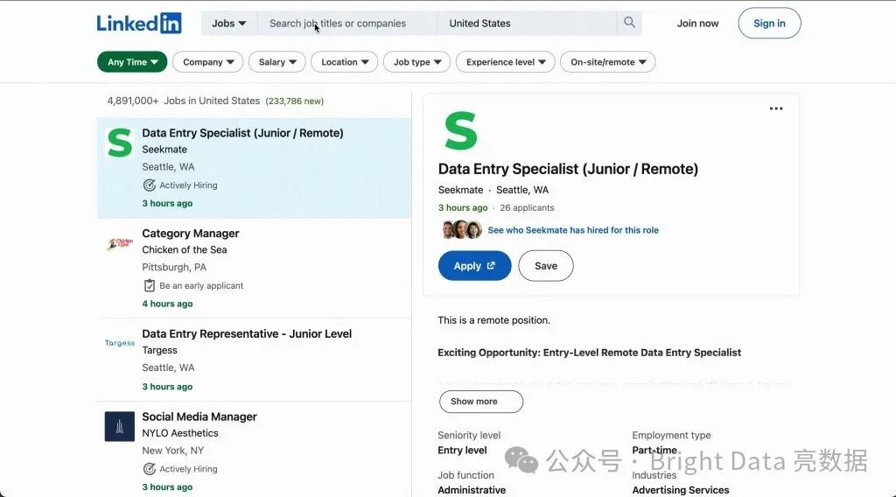Click Join now
Image resolution: width=896 pixels, height=497 pixels.
697,24
